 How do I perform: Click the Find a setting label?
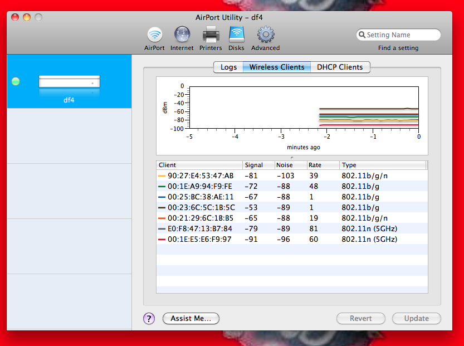point(398,48)
